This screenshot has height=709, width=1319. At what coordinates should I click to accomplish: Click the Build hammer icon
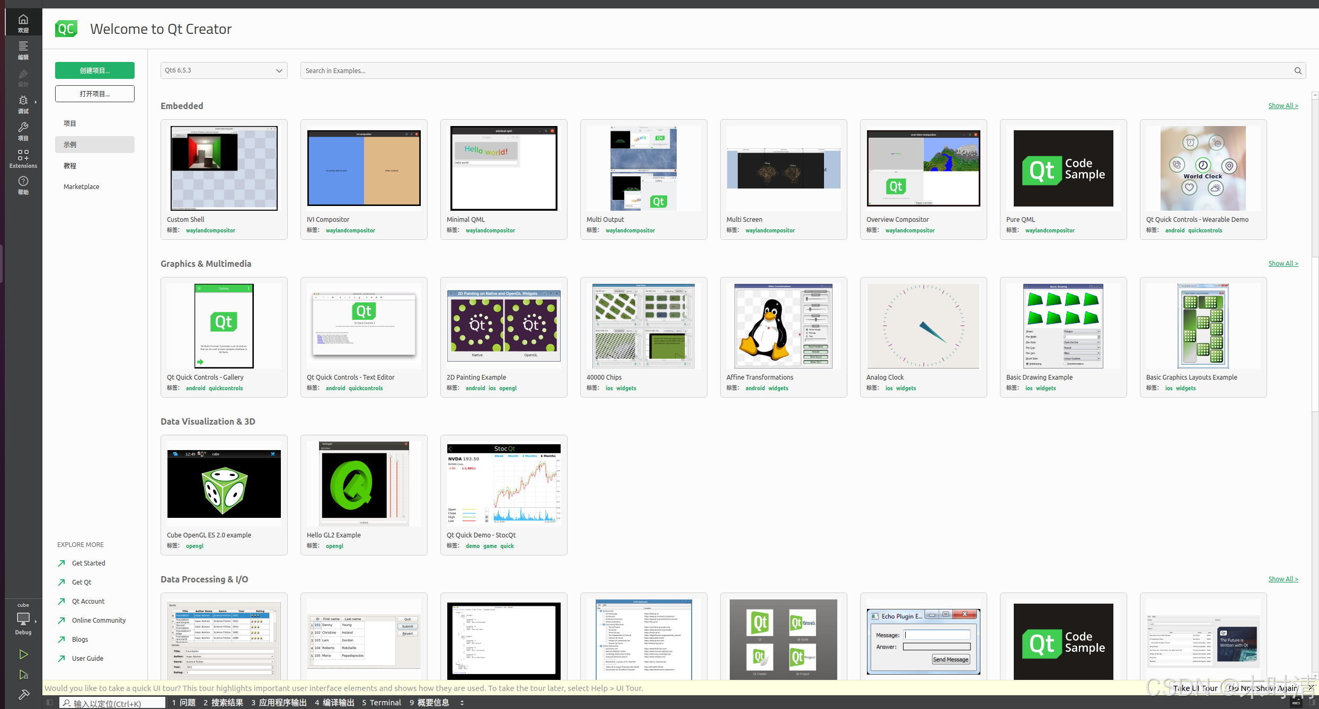pyautogui.click(x=23, y=694)
